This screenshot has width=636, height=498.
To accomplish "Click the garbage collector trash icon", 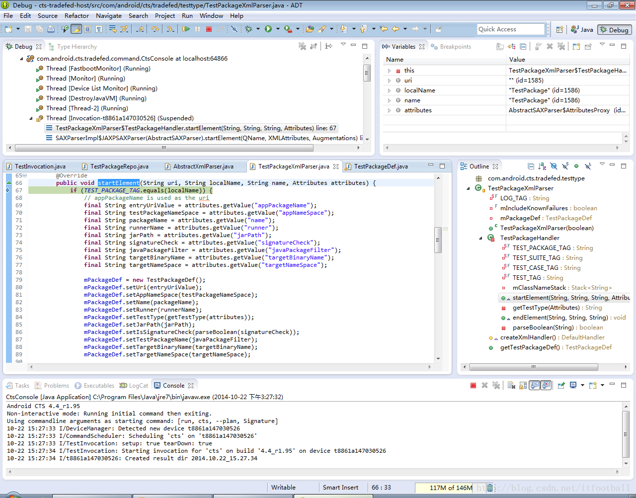I will point(489,488).
